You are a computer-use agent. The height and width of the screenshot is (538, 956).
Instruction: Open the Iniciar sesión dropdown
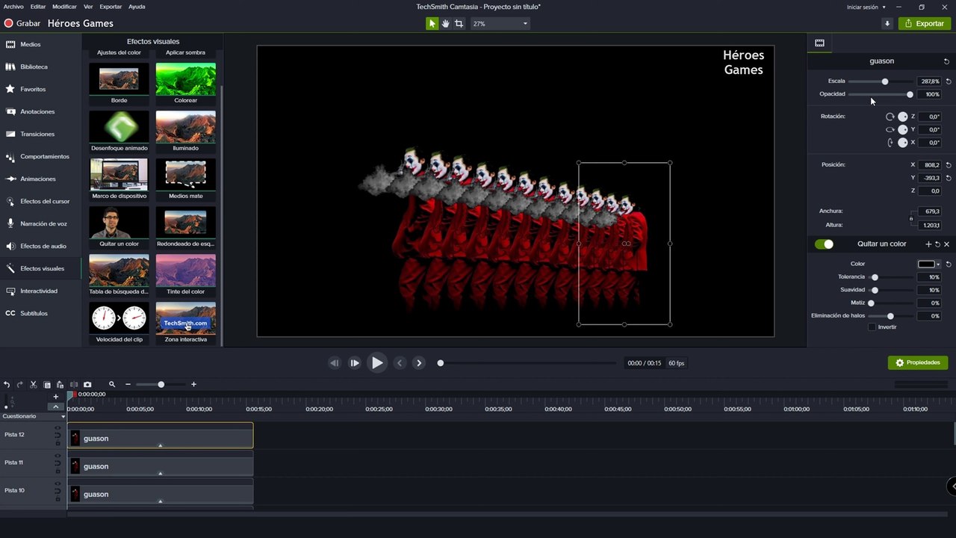866,7
